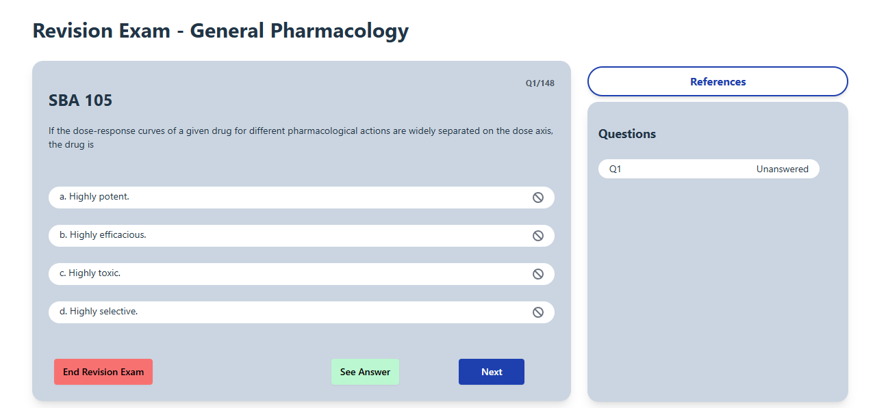The image size is (875, 408).
Task: Reveal solution with See Answer
Action: click(365, 372)
